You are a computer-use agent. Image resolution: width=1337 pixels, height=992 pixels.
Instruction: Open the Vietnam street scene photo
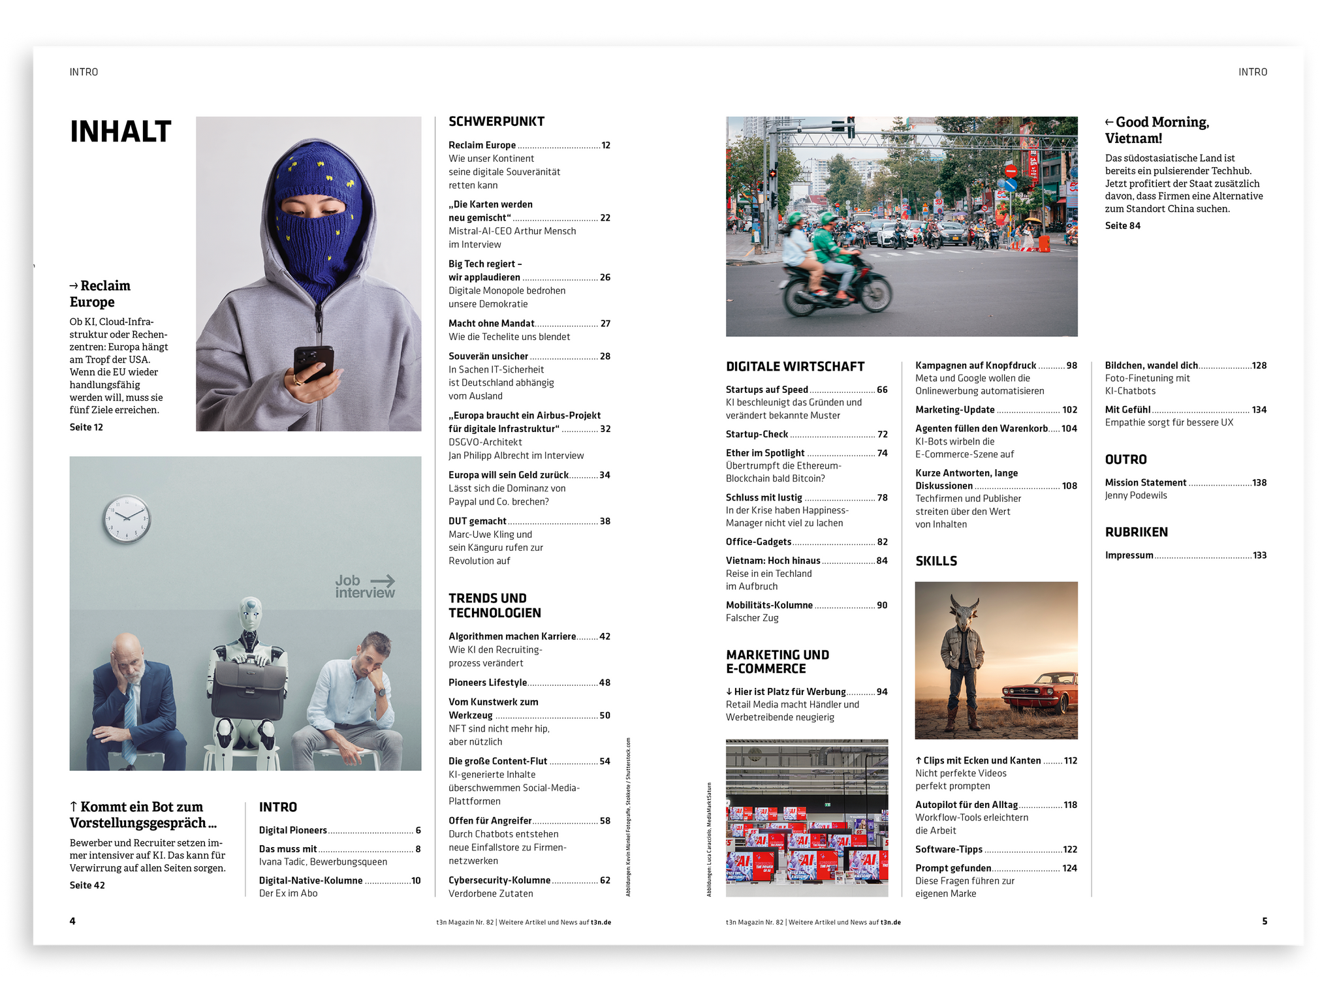point(901,226)
